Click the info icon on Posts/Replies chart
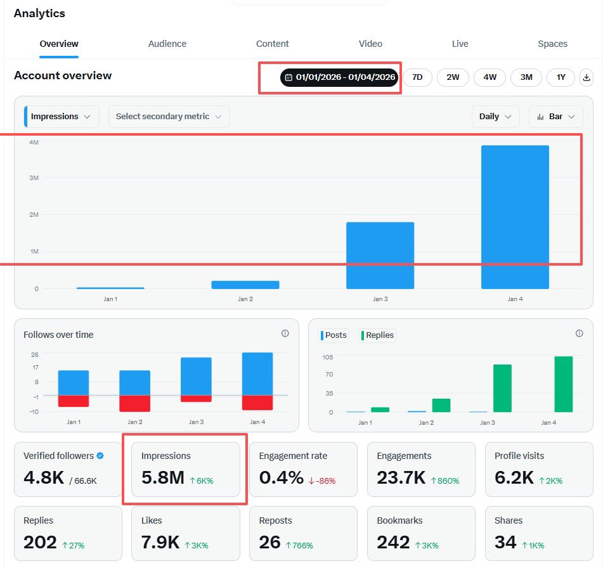603x568 pixels. [x=579, y=333]
